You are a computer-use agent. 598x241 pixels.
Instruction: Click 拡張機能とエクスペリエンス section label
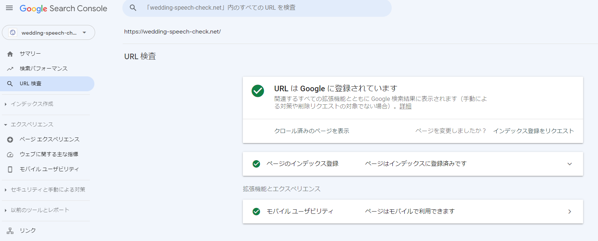pyautogui.click(x=282, y=189)
